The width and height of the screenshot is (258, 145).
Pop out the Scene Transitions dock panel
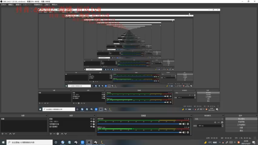pos(223,116)
